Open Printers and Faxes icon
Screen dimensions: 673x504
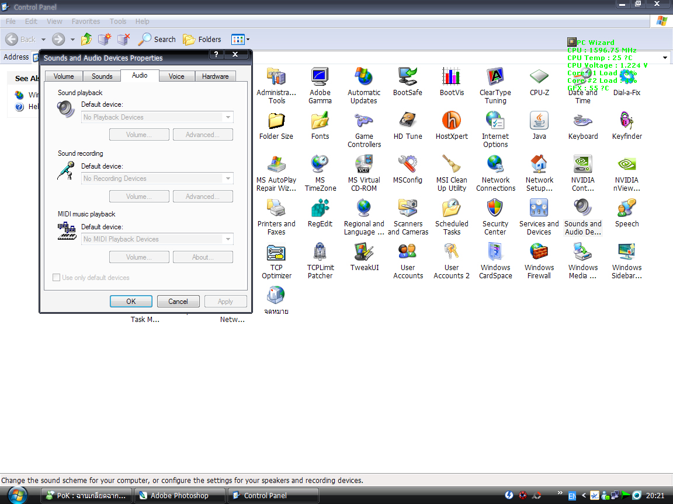276,216
